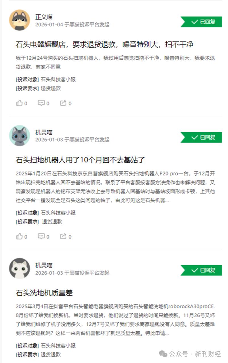Open the orange cat avatar of 正义喵
Viewport: 228px width, 363px height.
[x=20, y=20]
